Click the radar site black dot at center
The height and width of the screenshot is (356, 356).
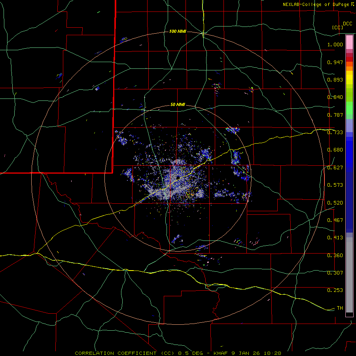(178, 177)
